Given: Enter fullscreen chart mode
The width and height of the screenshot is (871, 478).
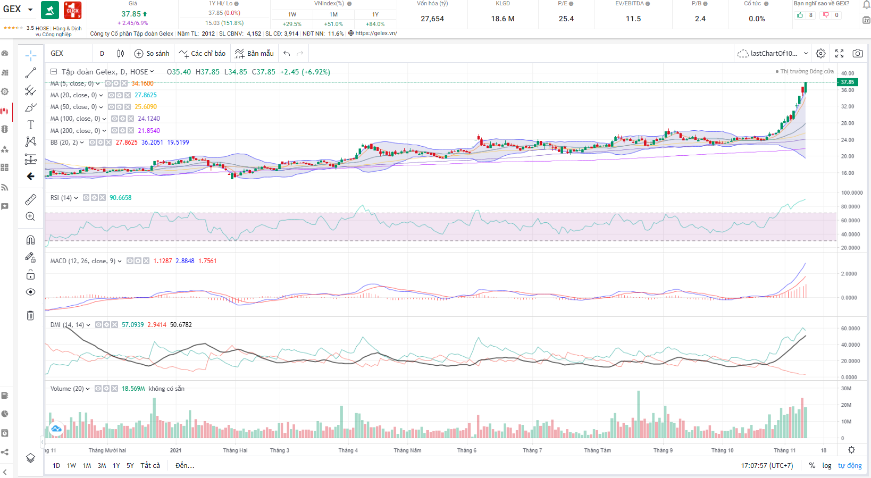Looking at the screenshot, I should click(839, 53).
